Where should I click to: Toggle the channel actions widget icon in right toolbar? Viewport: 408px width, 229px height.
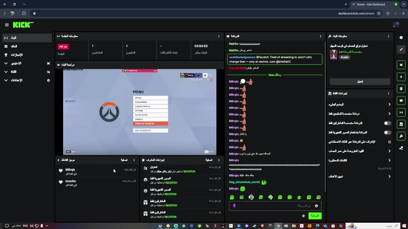(x=401, y=124)
